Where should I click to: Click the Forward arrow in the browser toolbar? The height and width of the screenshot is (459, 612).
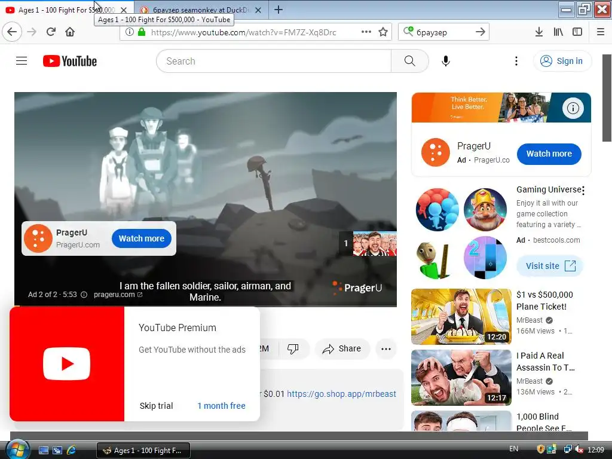tap(32, 32)
